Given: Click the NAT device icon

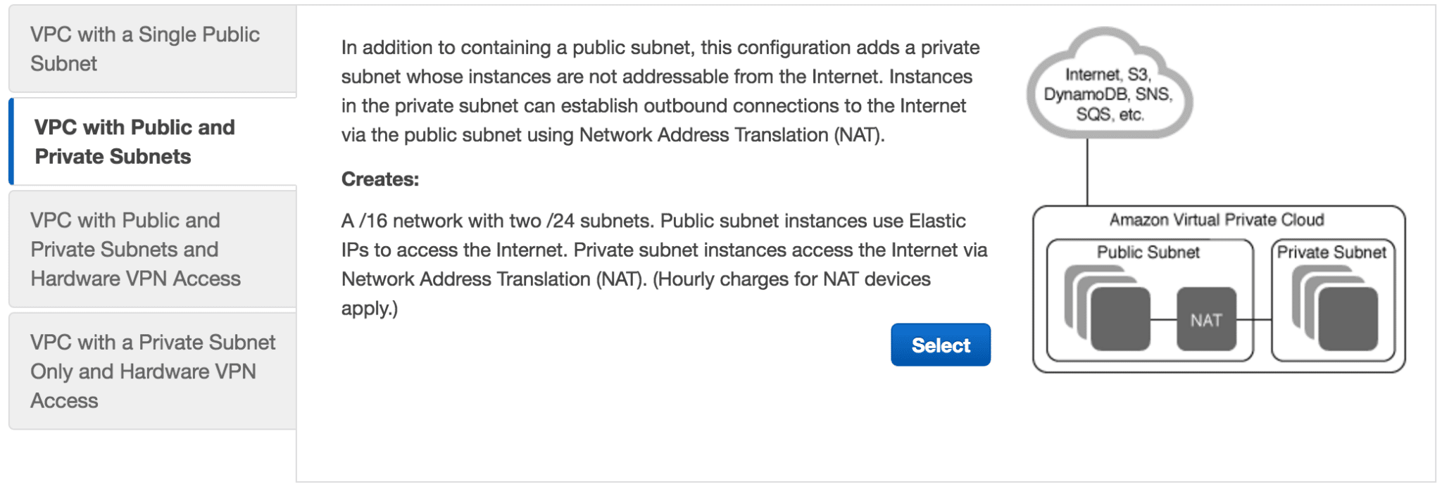Looking at the screenshot, I should point(1205,319).
